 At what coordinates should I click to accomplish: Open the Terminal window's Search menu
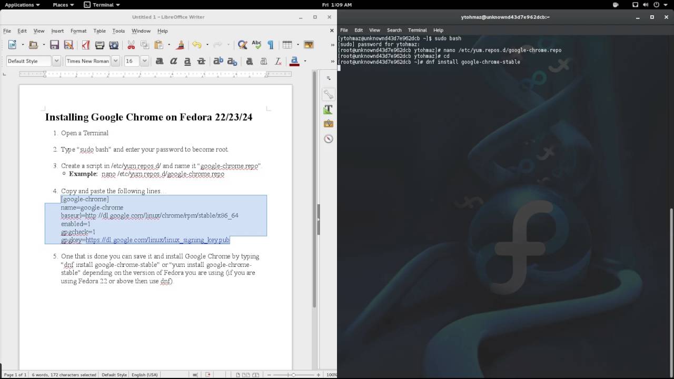coord(394,30)
